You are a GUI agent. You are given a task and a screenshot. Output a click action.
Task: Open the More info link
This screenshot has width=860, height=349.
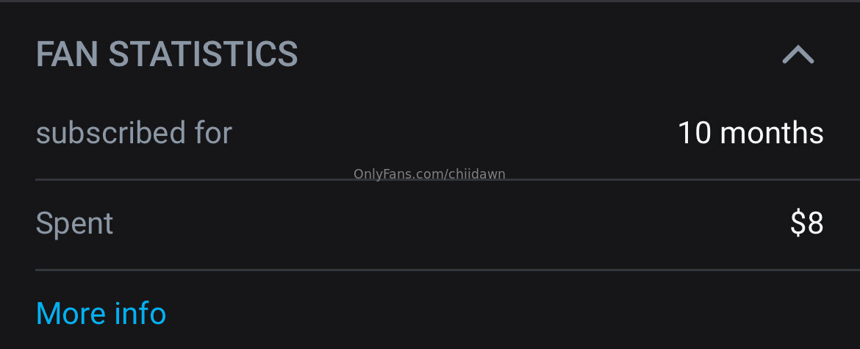click(101, 314)
